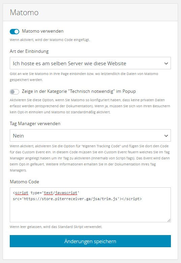Click the "Zeige in der Kategorie" label text
181x263 pixels.
[79, 91]
